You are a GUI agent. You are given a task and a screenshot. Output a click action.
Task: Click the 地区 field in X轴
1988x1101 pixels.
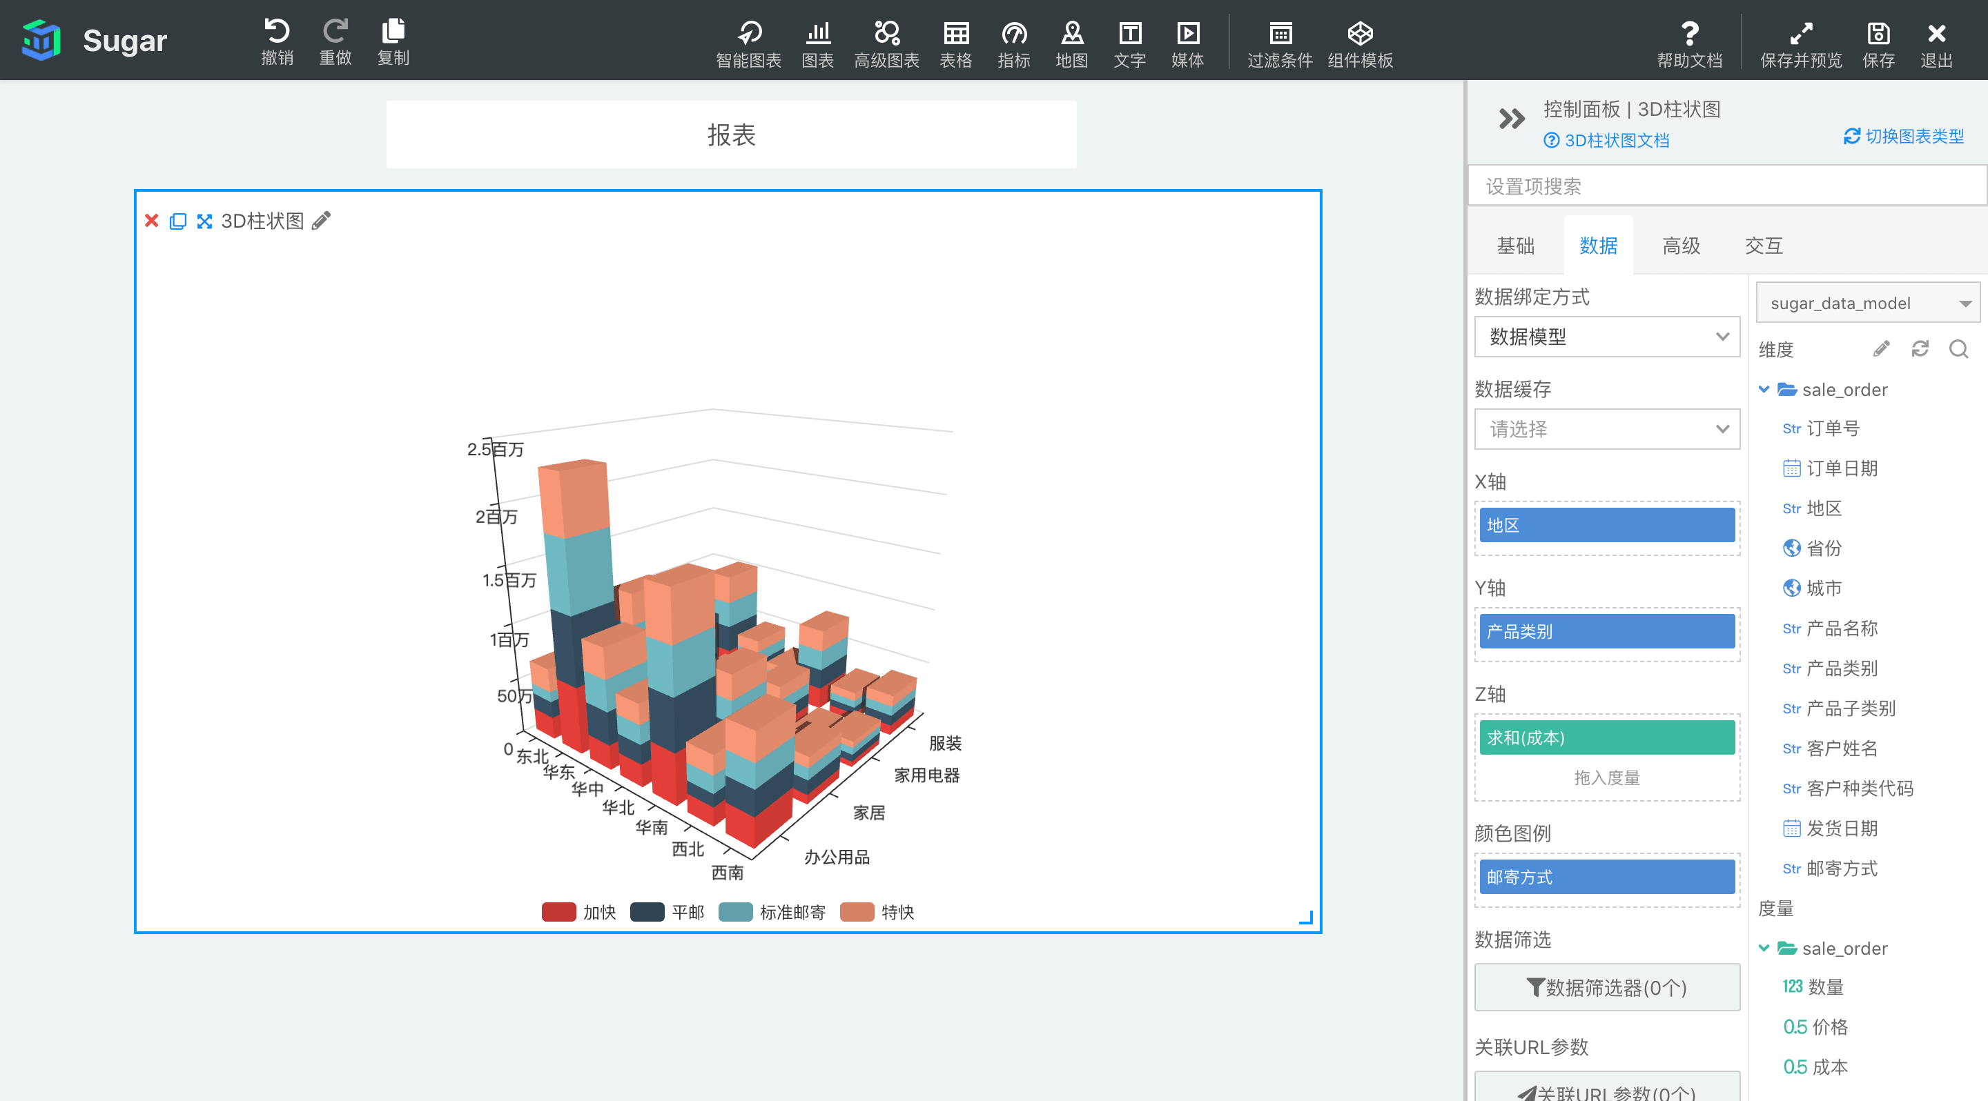pyautogui.click(x=1607, y=525)
